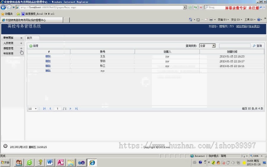Image resolution: width=267 pixels, height=167 pixels.
Task: Go to the last page of results
Action: 76,109
